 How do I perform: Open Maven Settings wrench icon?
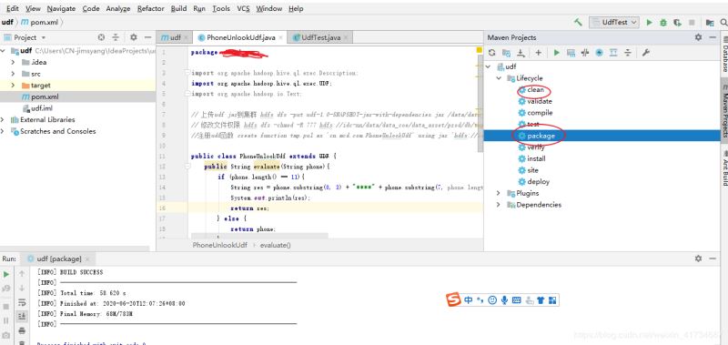(x=645, y=53)
